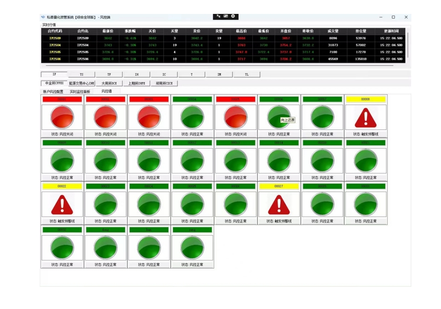The width and height of the screenshot is (441, 309).
Task: Click the green indicator for account han
Action: [149, 248]
